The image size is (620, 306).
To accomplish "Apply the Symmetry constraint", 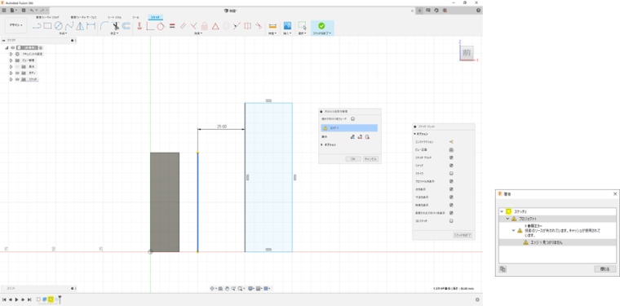I will click(x=248, y=26).
